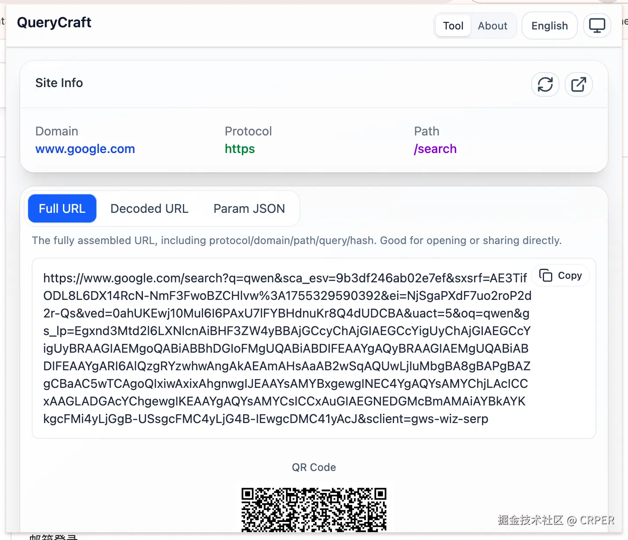Click the https protocol value
The height and width of the screenshot is (540, 628).
click(x=240, y=149)
